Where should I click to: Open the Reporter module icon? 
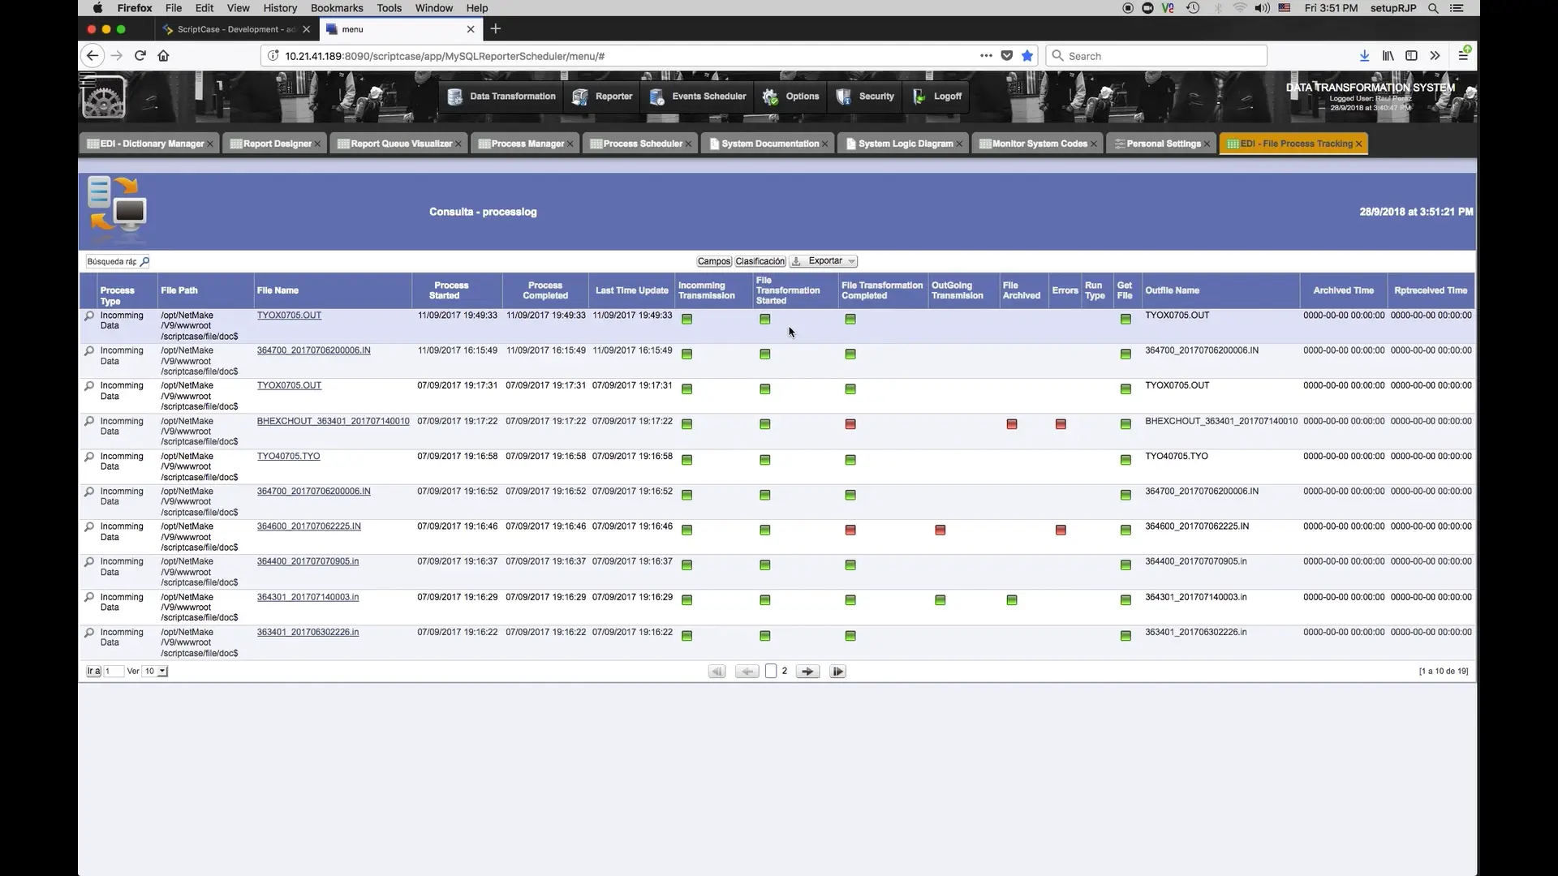579,97
